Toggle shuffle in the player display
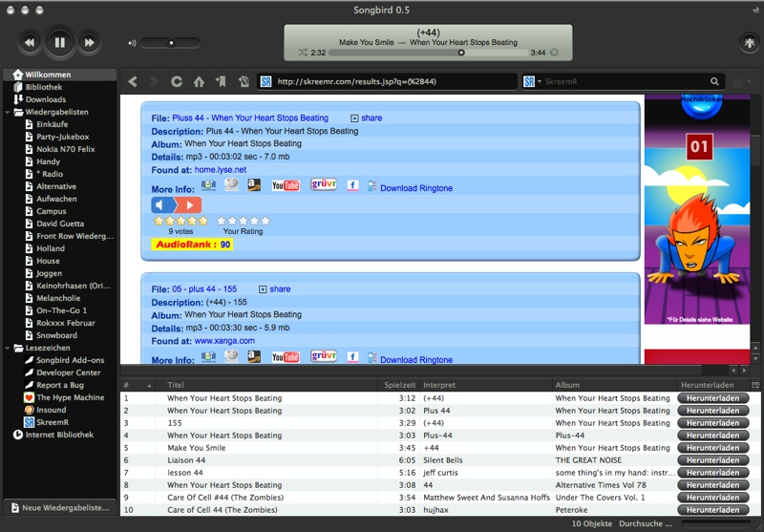This screenshot has height=532, width=764. (303, 53)
